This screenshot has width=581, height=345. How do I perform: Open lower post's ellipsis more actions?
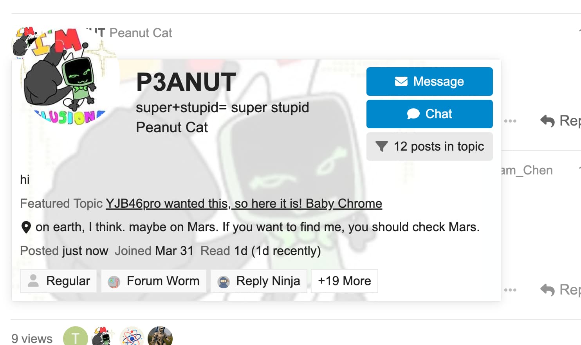coord(510,290)
